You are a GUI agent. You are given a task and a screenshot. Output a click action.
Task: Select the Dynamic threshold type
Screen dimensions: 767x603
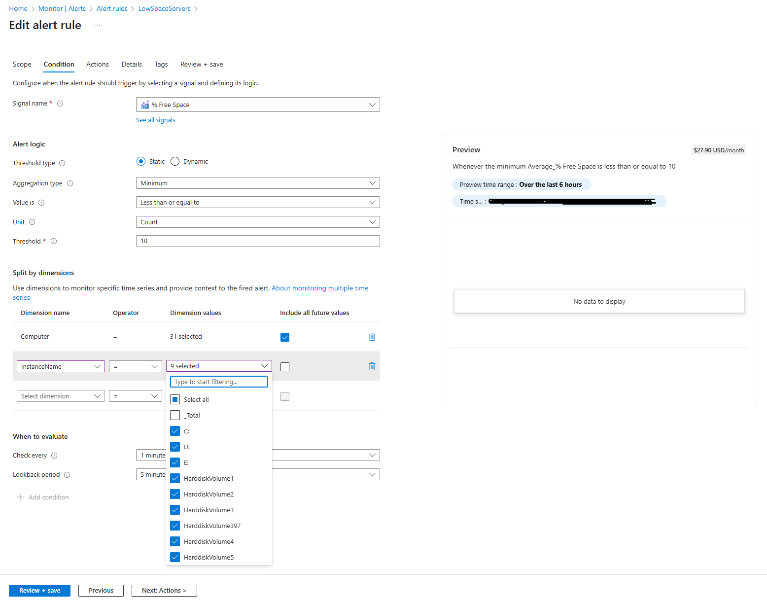175,161
